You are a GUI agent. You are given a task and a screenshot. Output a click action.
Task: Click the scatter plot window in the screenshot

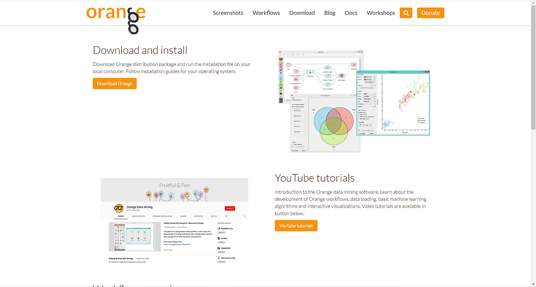393,103
